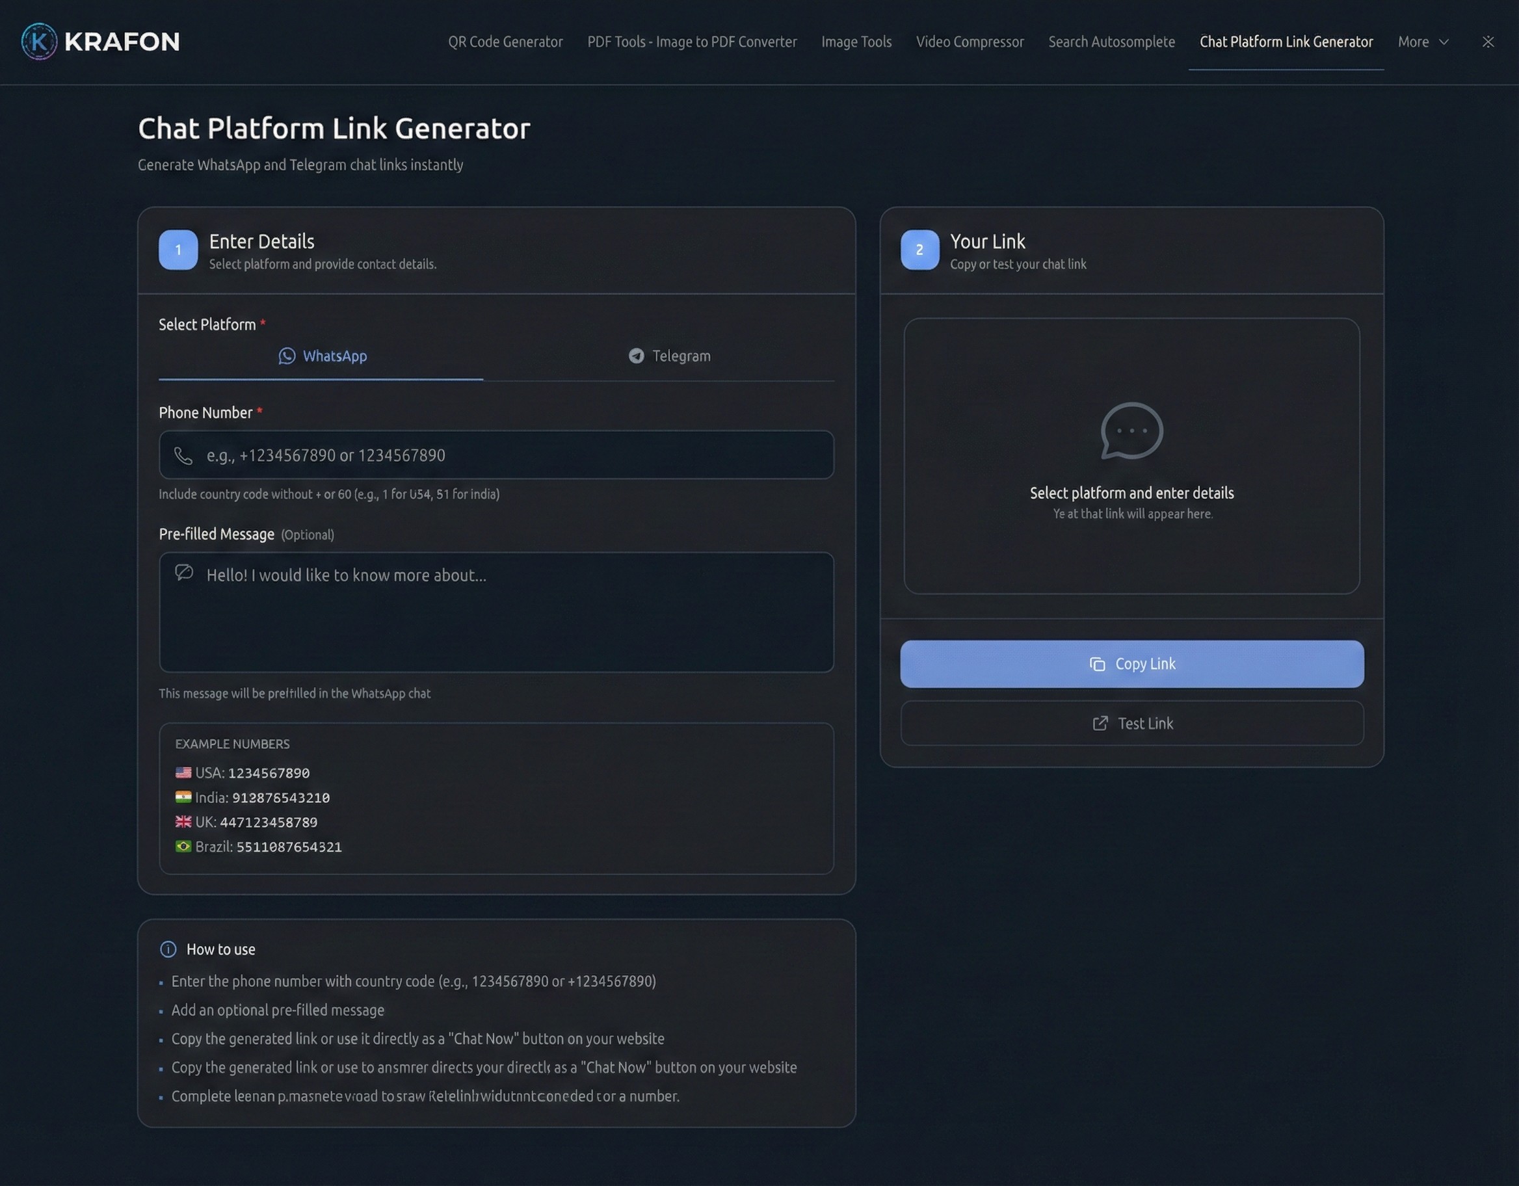Viewport: 1519px width, 1186px height.
Task: Click the "Generate WhatsApp and Telegram chat links instantly" subtitle
Action: click(300, 165)
